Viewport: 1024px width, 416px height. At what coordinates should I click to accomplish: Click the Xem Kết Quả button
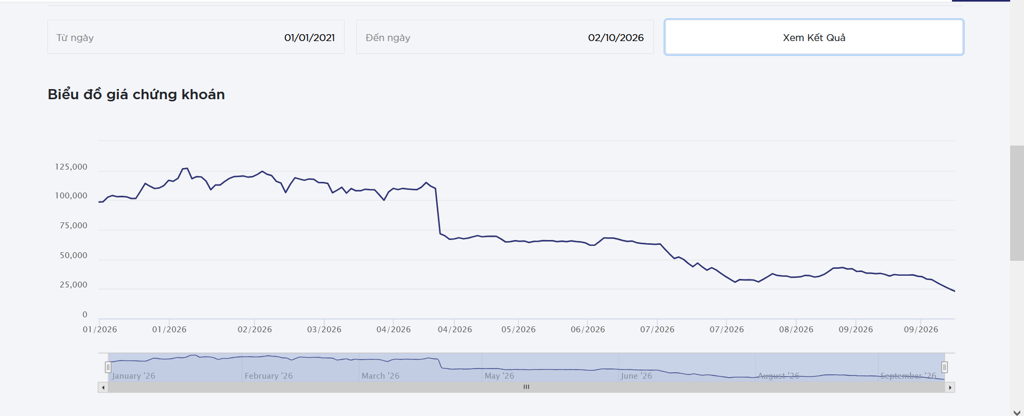click(x=814, y=37)
